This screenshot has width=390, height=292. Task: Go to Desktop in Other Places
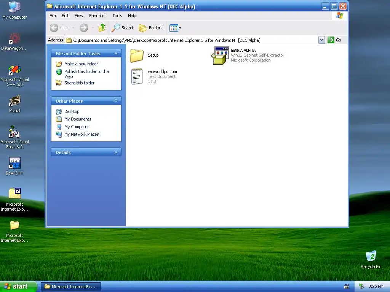click(72, 111)
